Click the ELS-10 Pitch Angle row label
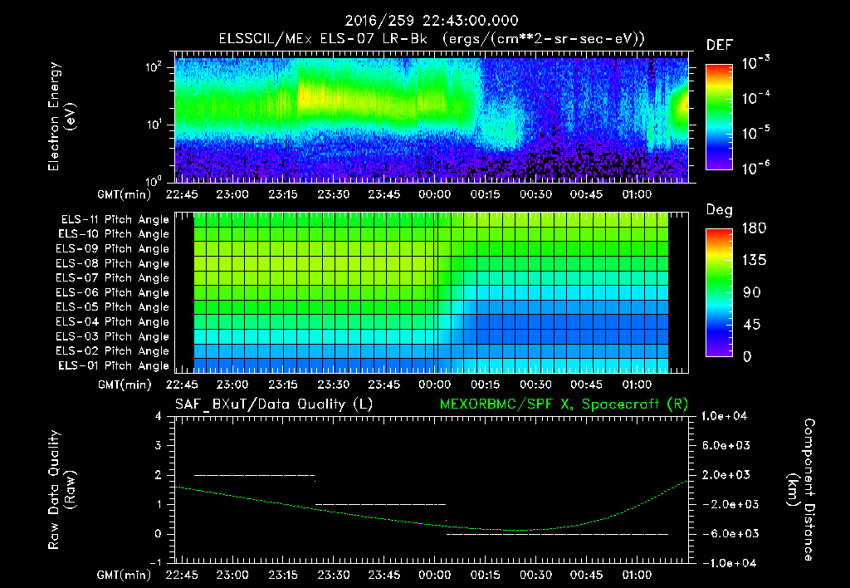This screenshot has width=850, height=588. (x=114, y=234)
